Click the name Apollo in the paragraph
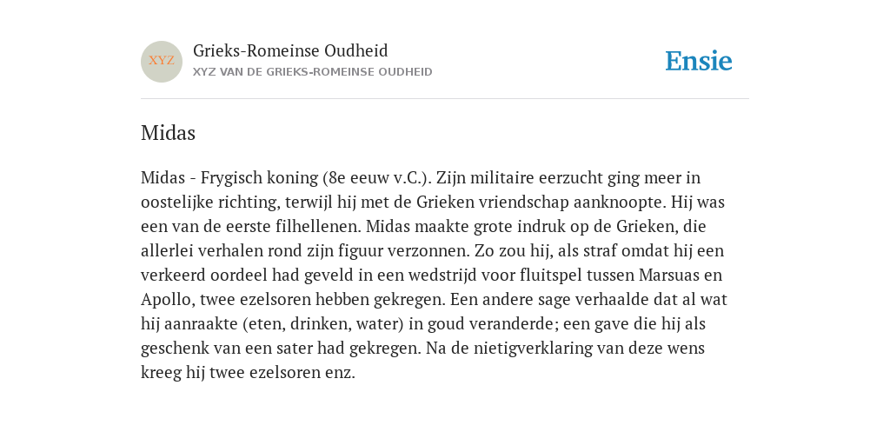The height and width of the screenshot is (445, 890). point(166,300)
